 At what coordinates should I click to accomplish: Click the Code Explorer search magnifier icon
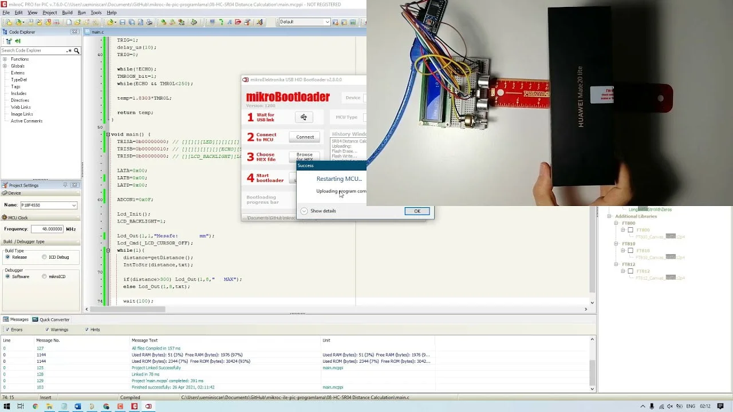76,50
